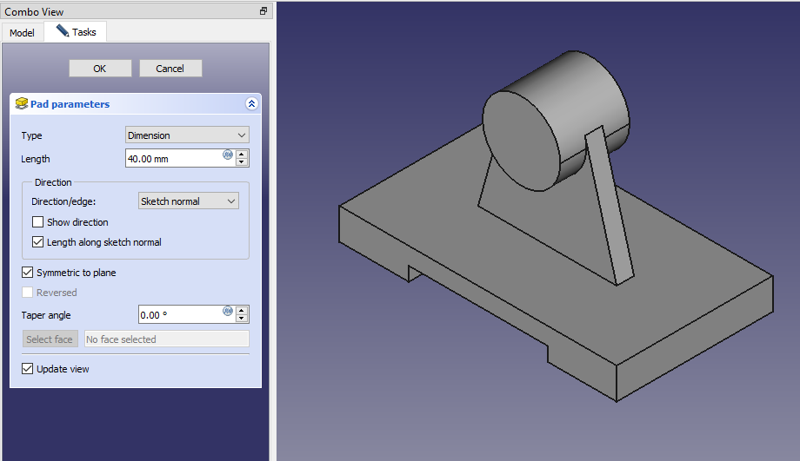
Task: Decrease Taper angle with the down arrow
Action: [242, 319]
